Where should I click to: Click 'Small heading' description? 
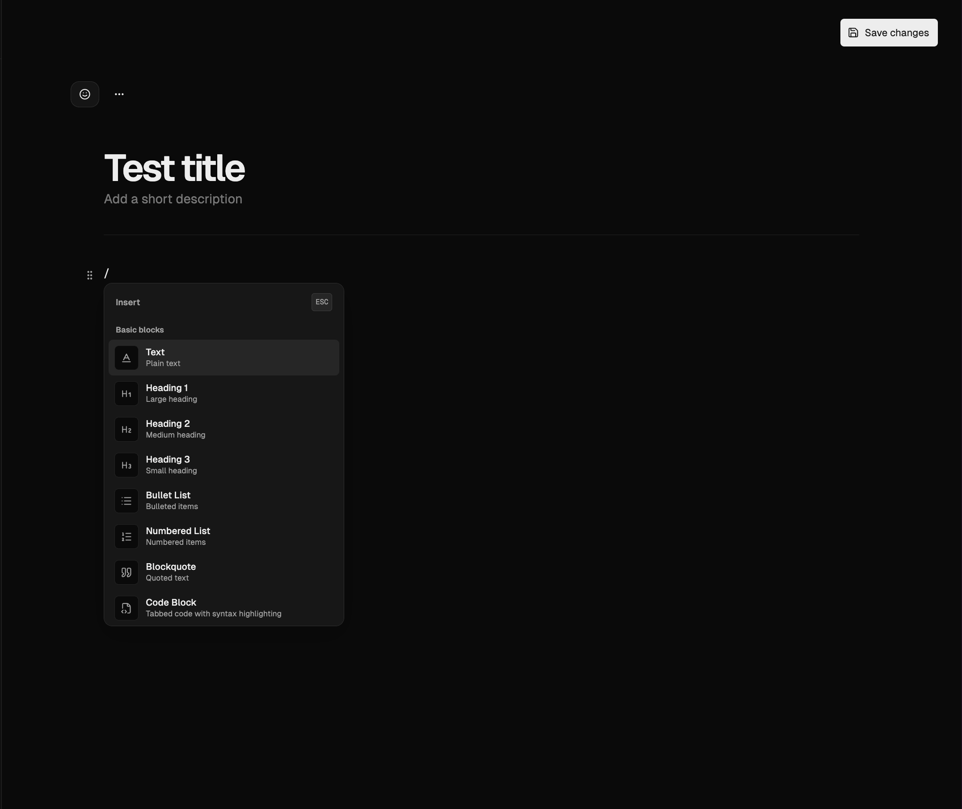click(x=172, y=471)
